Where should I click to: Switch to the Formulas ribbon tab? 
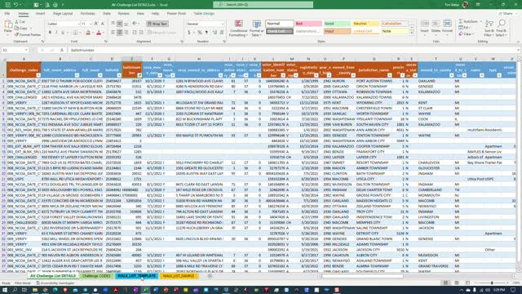87,14
